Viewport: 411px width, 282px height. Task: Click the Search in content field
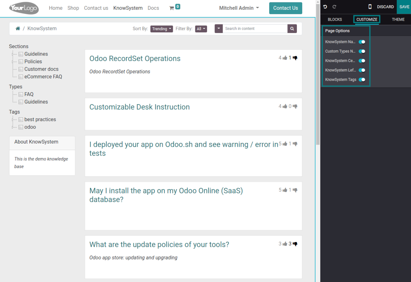[x=255, y=29]
